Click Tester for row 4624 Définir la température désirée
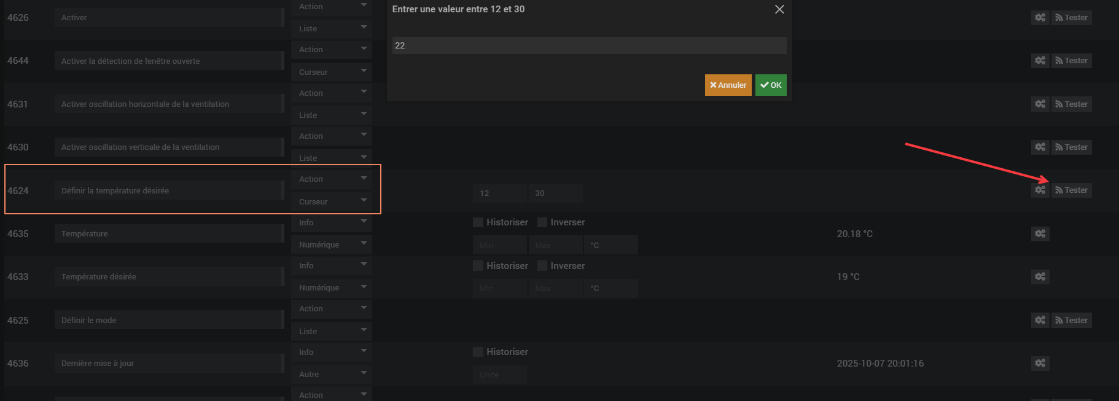Screen dimensions: 1119x401 (1071, 190)
